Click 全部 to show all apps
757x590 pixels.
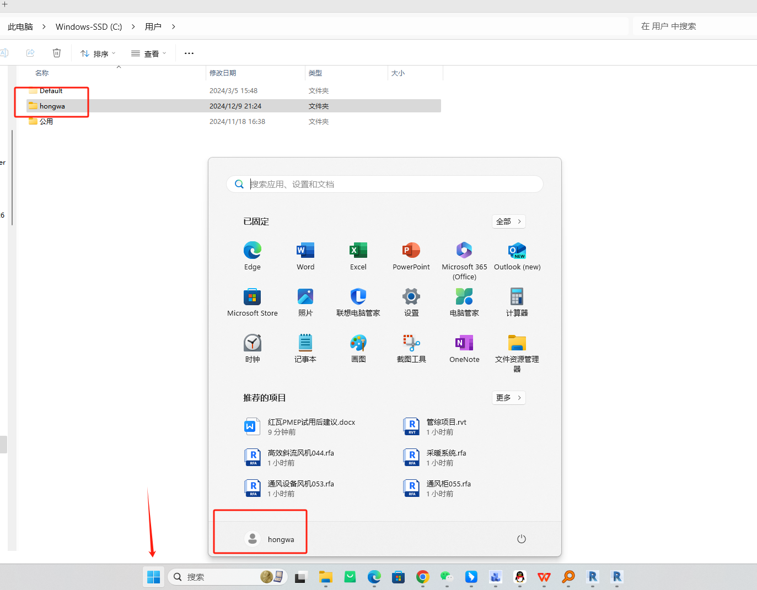click(508, 221)
